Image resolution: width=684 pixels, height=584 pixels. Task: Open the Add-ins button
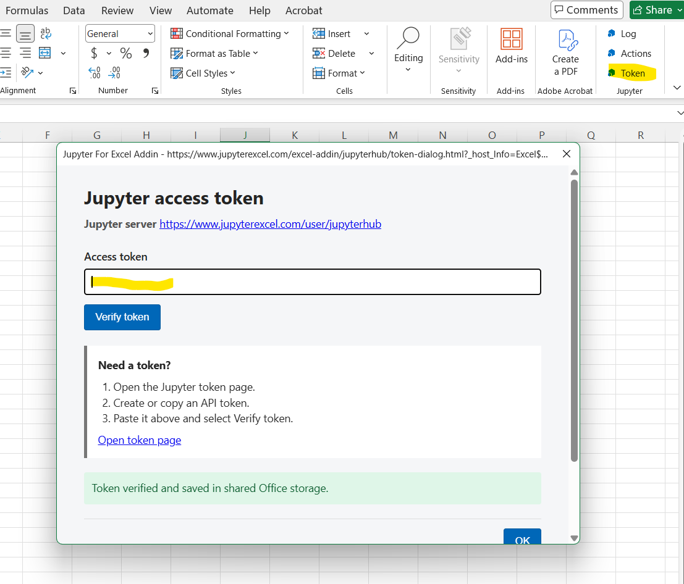[511, 46]
